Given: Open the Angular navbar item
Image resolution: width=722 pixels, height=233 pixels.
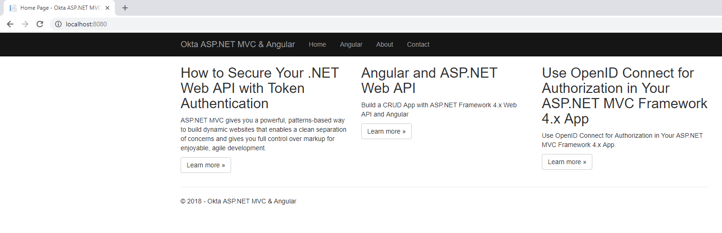Looking at the screenshot, I should [351, 44].
